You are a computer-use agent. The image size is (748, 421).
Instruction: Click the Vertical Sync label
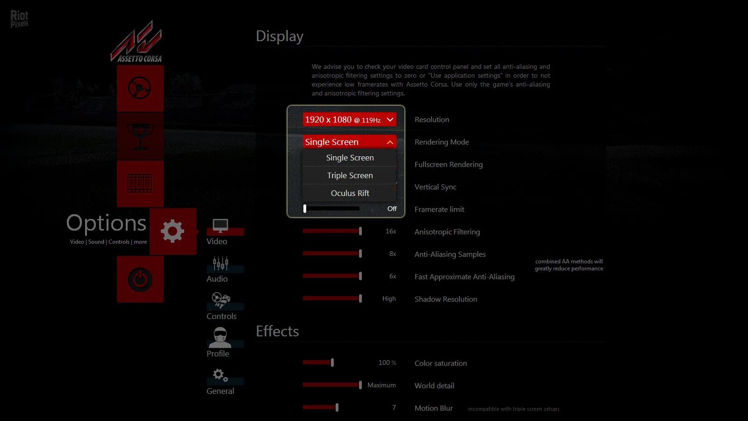436,187
